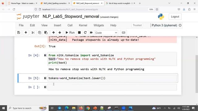Click the Windows search box
Screen dimensions: 198x111
pos(28,108)
